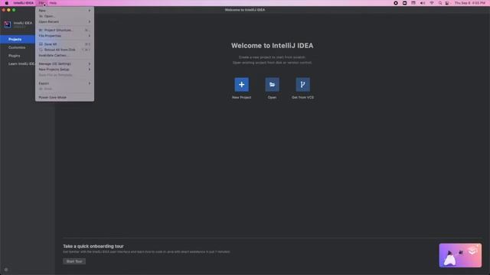
Task: Click the IntelliJ IDEA logo in sidebar
Action: click(8, 24)
